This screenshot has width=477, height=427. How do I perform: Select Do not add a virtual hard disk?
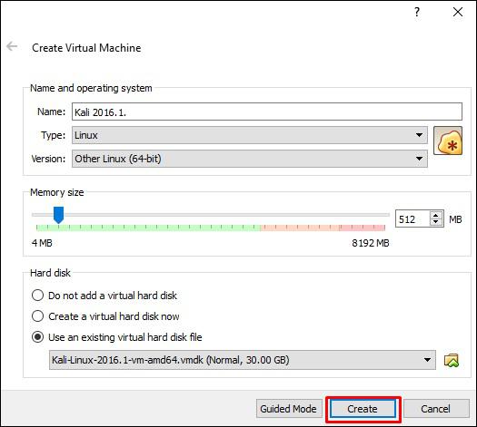(38, 296)
